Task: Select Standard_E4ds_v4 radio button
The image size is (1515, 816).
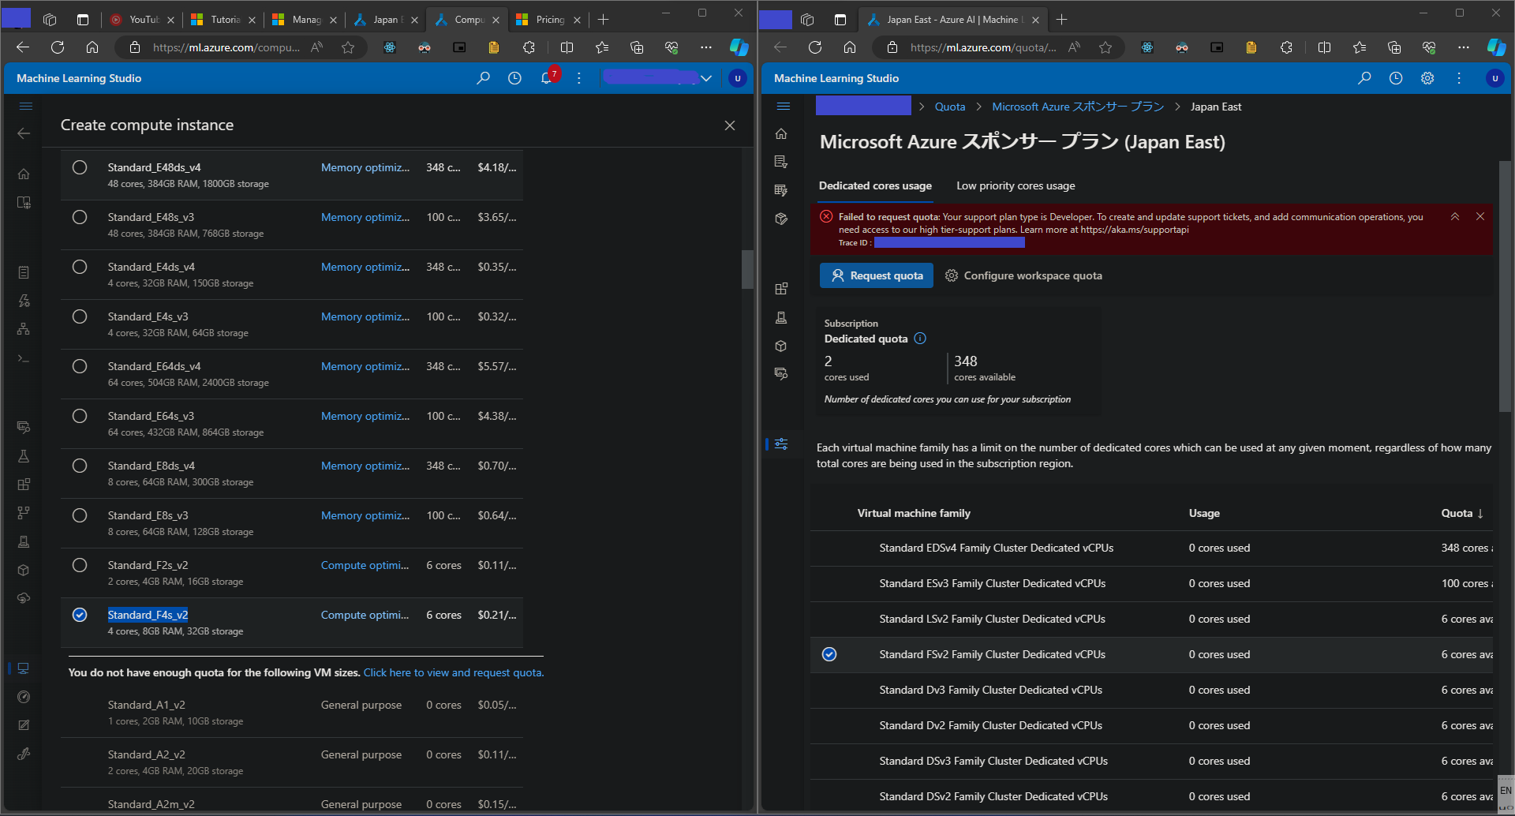Action: 80,267
